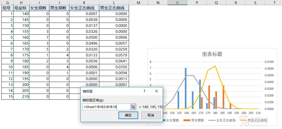
Task: Click the yellow curve peak near 180
Action: pos(215,66)
